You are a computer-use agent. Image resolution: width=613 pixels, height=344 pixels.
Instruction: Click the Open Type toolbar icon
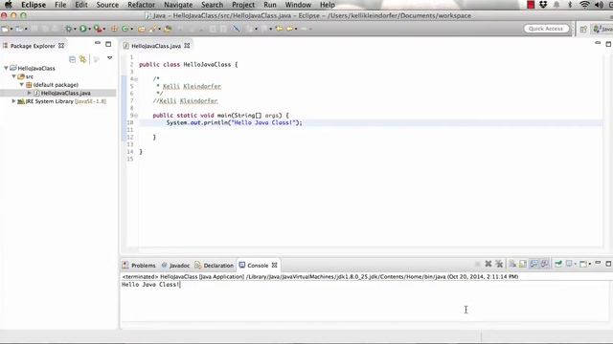coord(142,29)
